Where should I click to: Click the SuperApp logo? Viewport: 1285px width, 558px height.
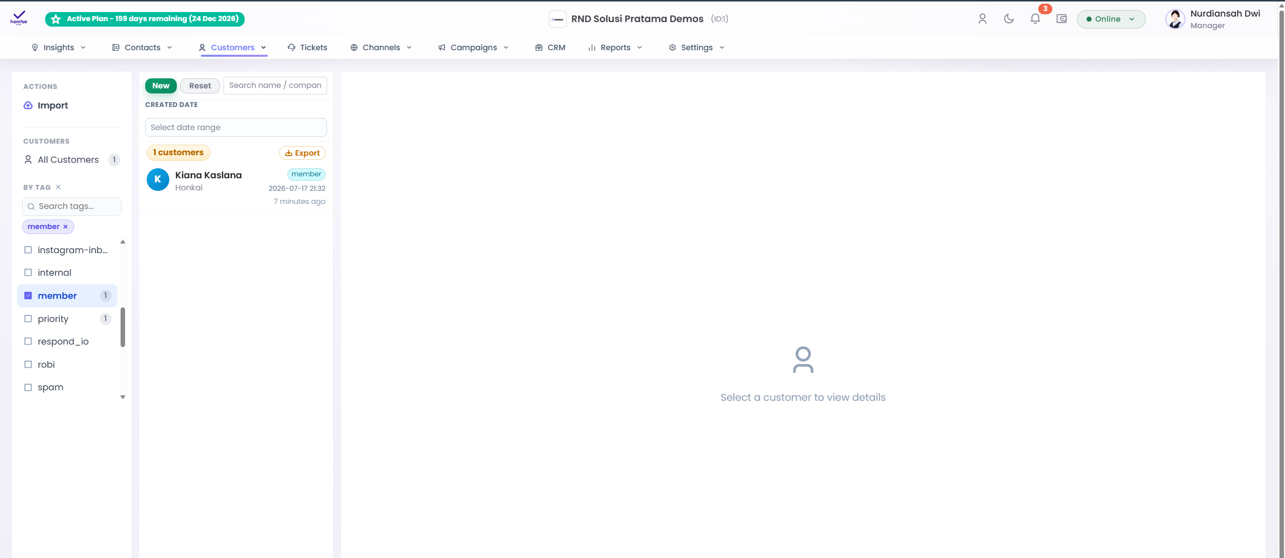point(19,18)
